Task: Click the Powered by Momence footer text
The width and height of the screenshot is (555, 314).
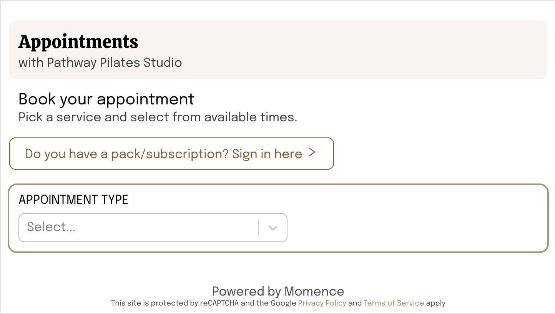Action: [278, 291]
